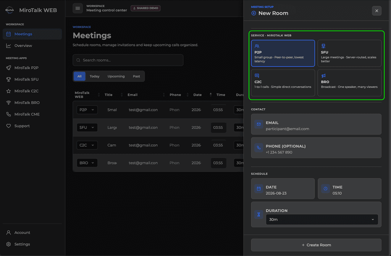Screen dimensions: 391x256
Task: Open MiroTalk SFU app link
Action: [x=32, y=79]
